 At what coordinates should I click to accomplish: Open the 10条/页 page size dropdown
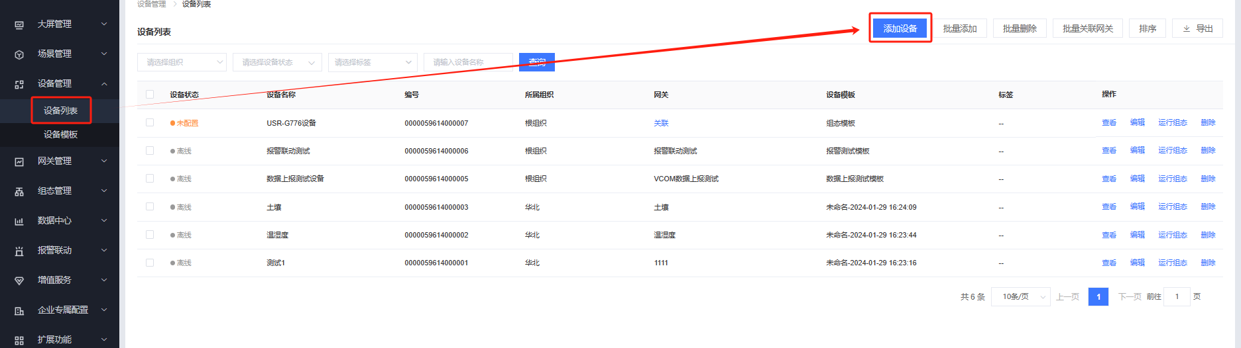pyautogui.click(x=1021, y=296)
